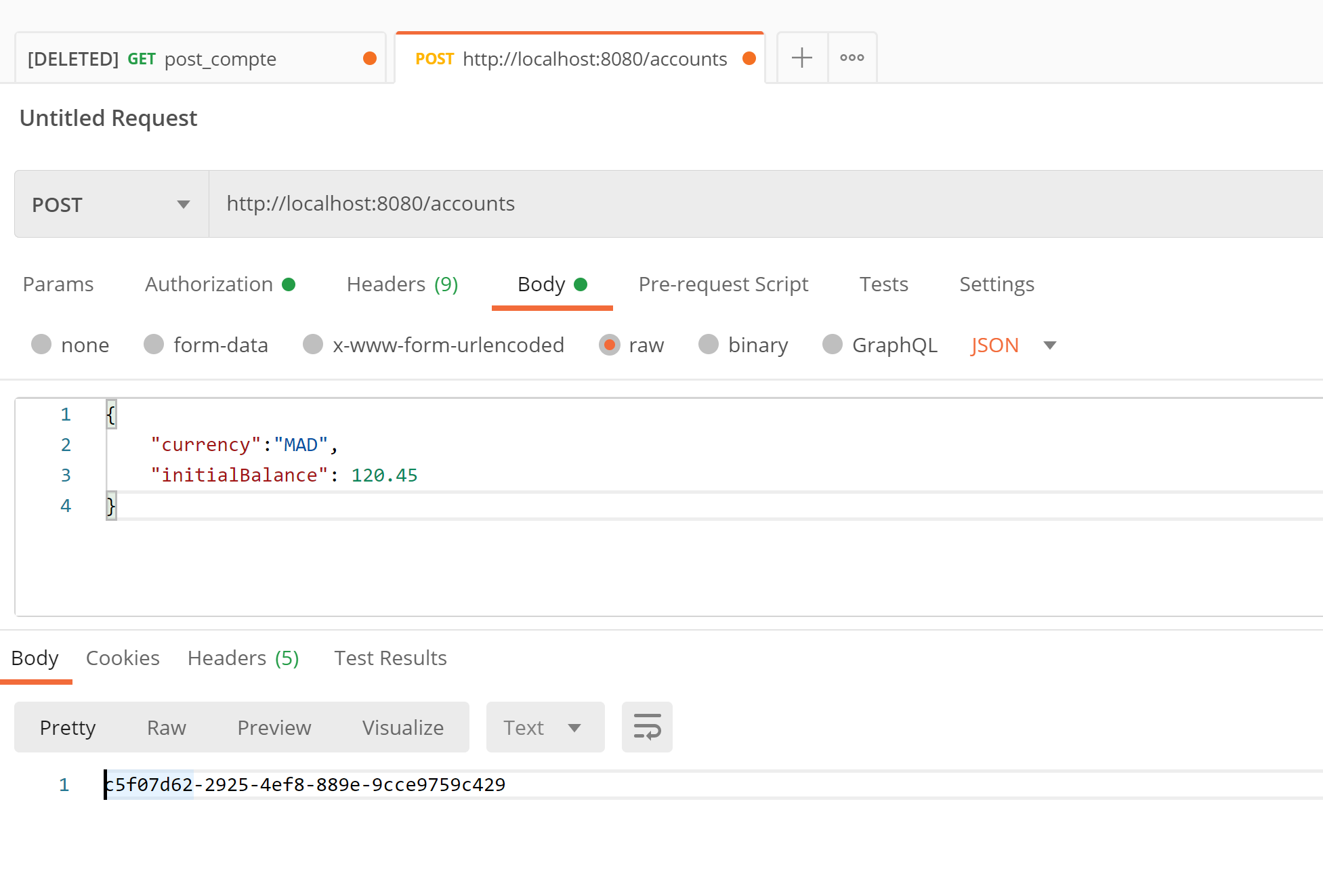This screenshot has width=1323, height=894.
Task: Select binary body type
Action: [x=709, y=345]
